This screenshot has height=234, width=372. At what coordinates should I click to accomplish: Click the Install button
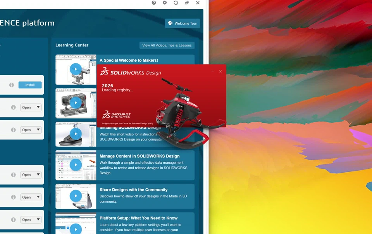[x=30, y=85]
